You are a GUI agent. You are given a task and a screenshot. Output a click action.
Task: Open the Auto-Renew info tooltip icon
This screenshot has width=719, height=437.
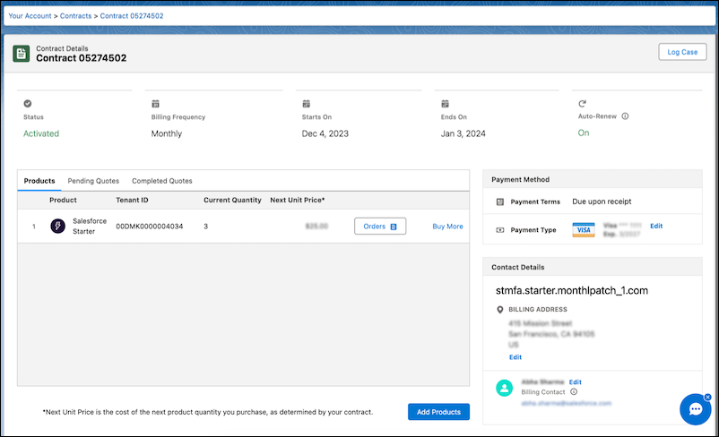[625, 116]
